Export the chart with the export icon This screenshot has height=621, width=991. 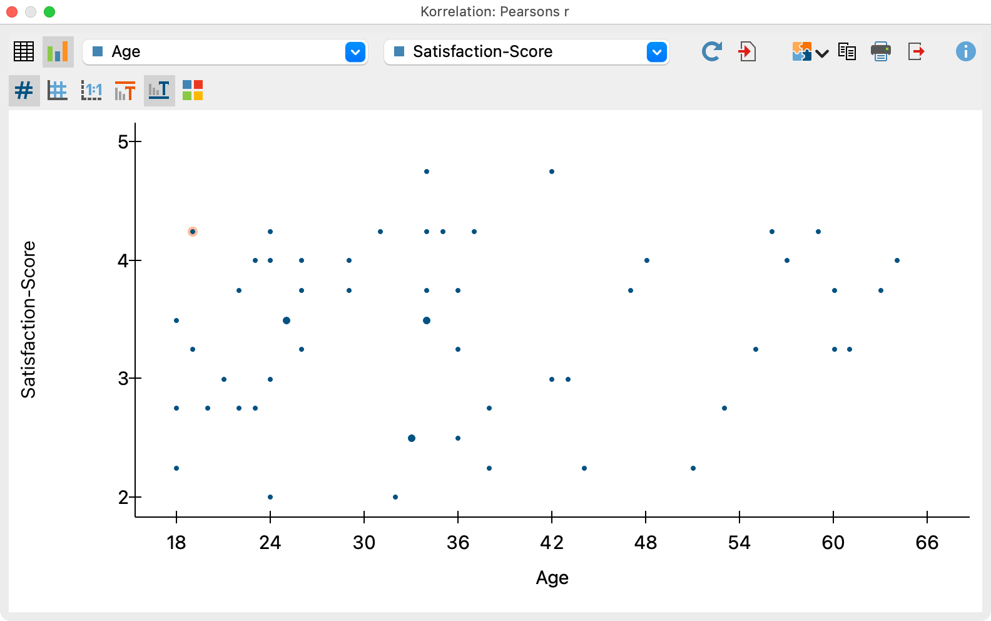[x=916, y=51]
